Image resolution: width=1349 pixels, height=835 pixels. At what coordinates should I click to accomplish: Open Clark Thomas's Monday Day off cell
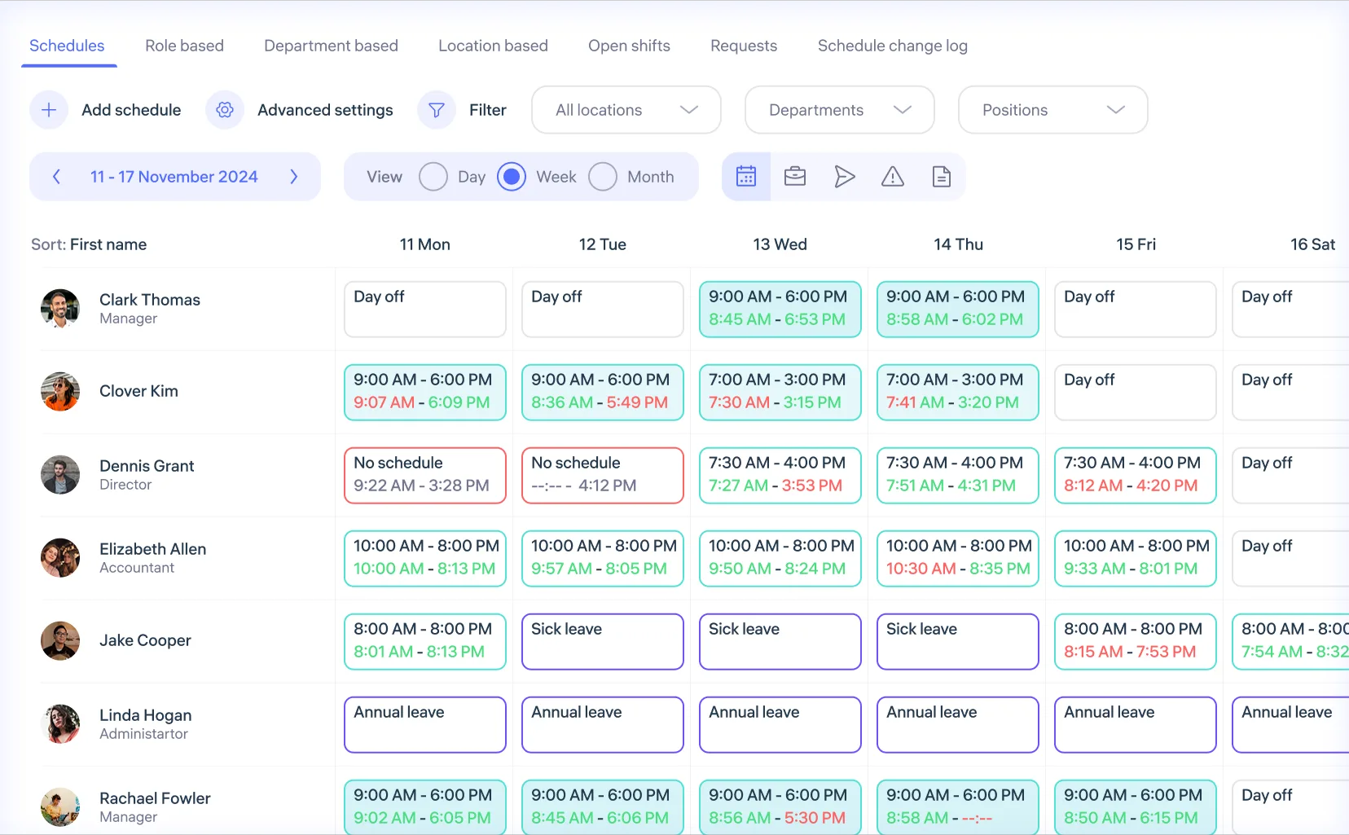pyautogui.click(x=425, y=309)
